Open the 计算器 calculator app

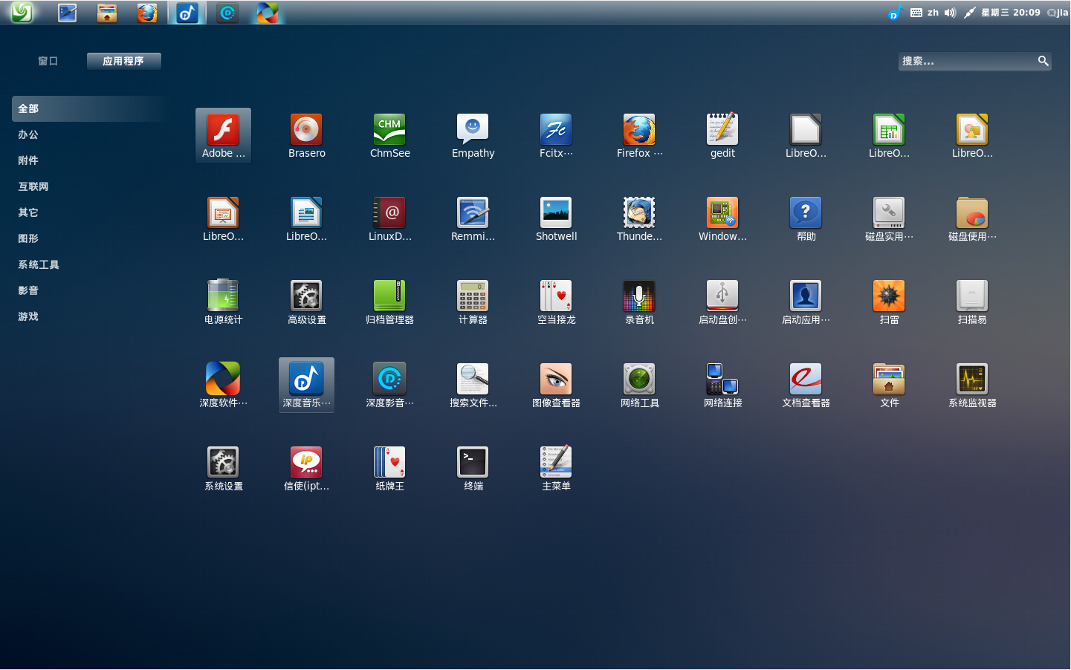tap(473, 302)
